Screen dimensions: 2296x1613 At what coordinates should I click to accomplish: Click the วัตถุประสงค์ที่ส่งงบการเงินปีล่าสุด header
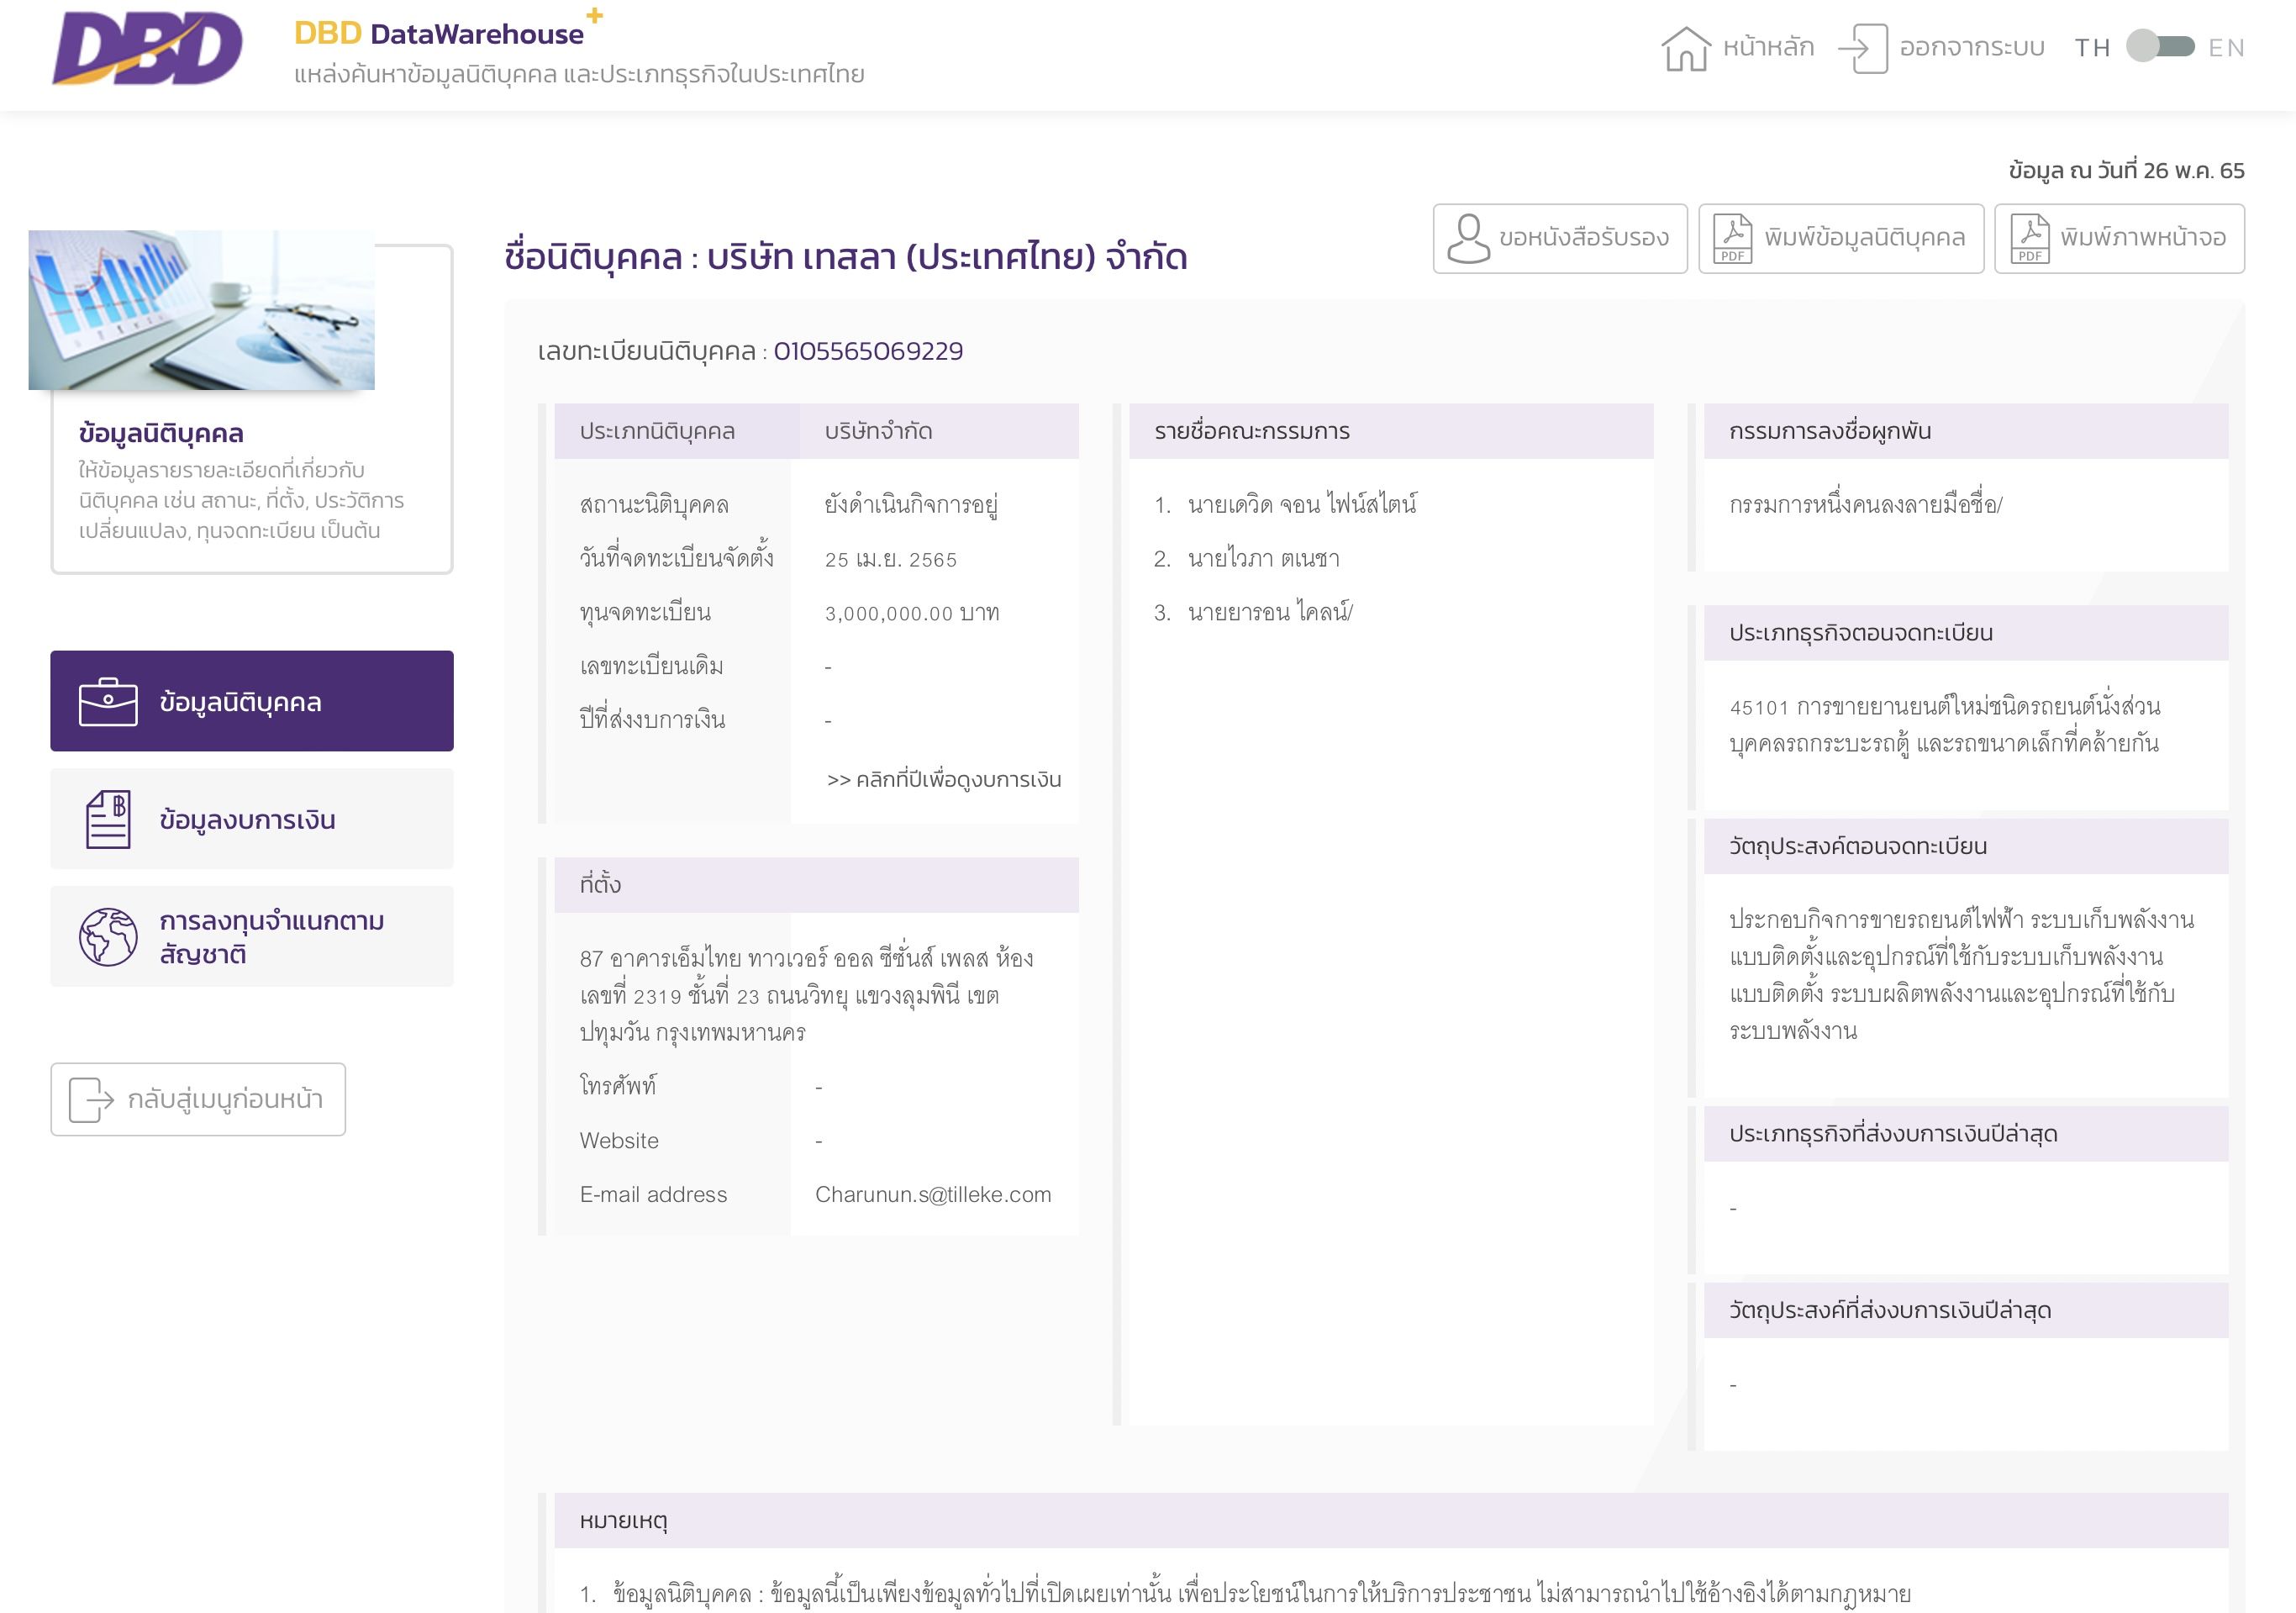tap(1966, 1310)
